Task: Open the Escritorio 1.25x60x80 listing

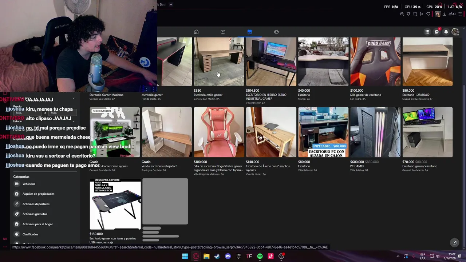Action: point(427,69)
